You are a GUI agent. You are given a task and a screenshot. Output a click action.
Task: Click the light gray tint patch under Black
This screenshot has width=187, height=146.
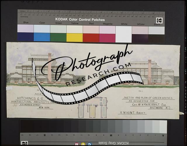coord(156,30)
